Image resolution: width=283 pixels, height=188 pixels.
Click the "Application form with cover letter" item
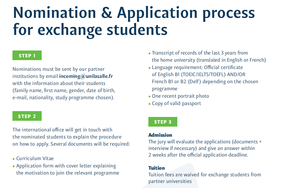(x=66, y=166)
